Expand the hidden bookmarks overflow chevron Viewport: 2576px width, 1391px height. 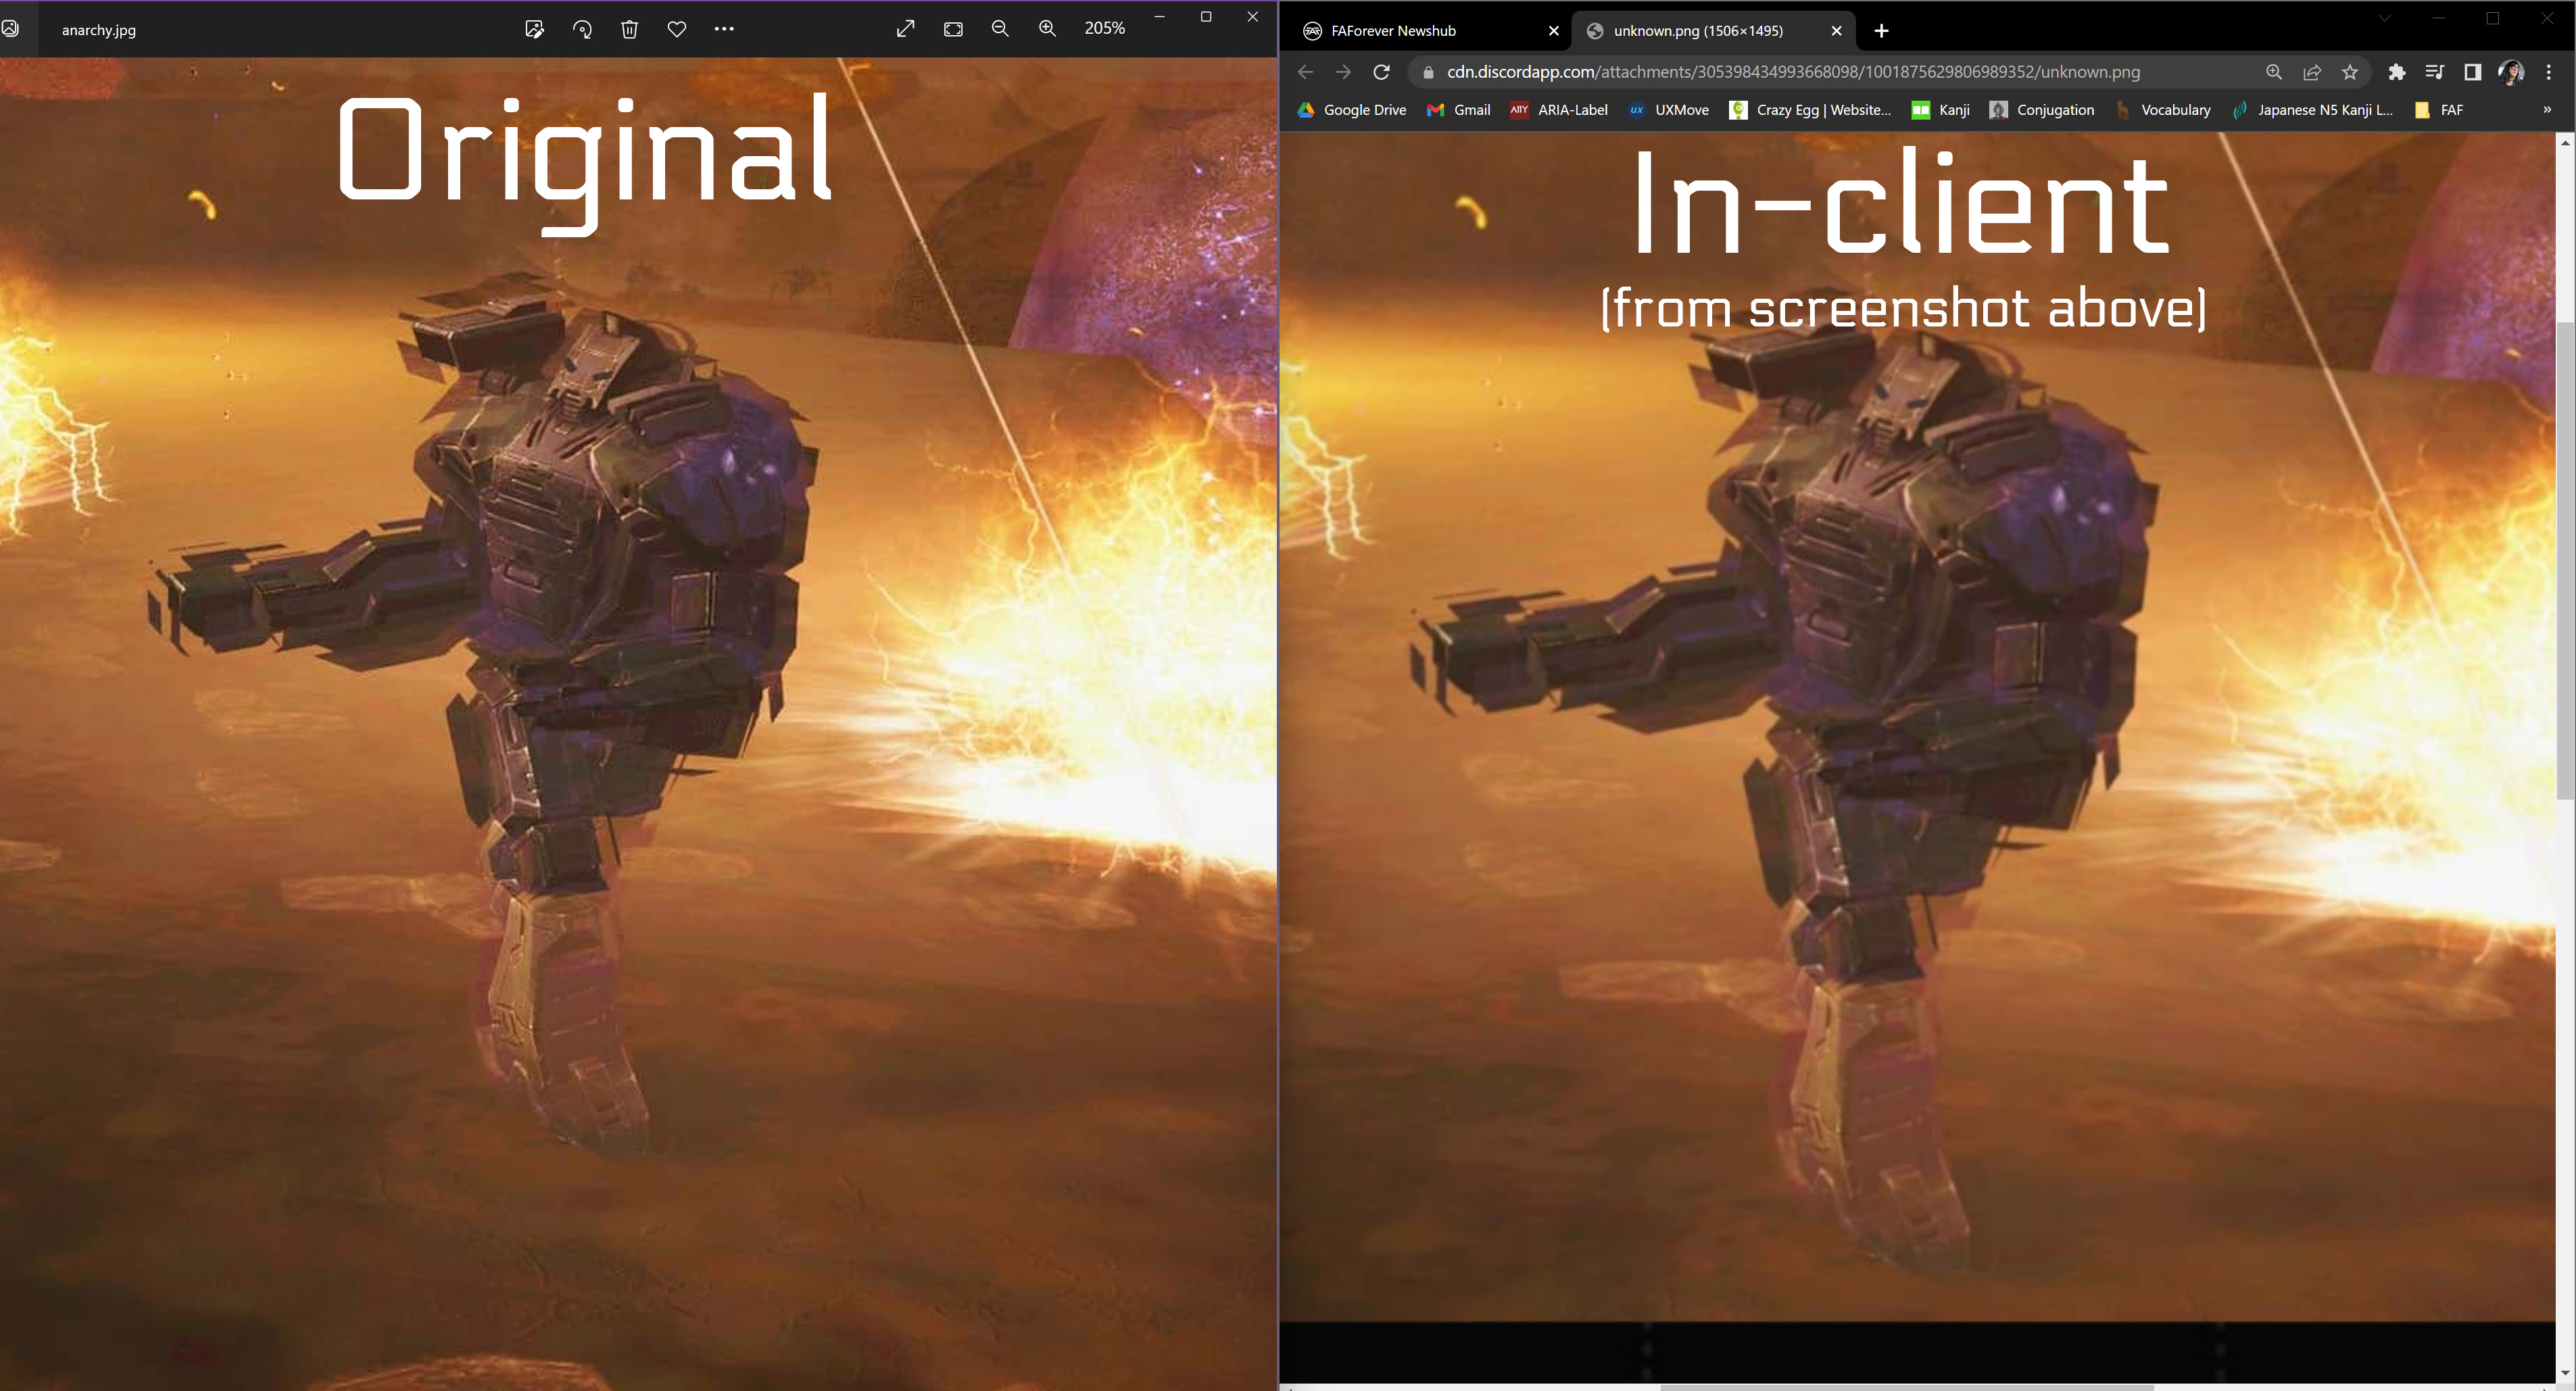[2547, 110]
